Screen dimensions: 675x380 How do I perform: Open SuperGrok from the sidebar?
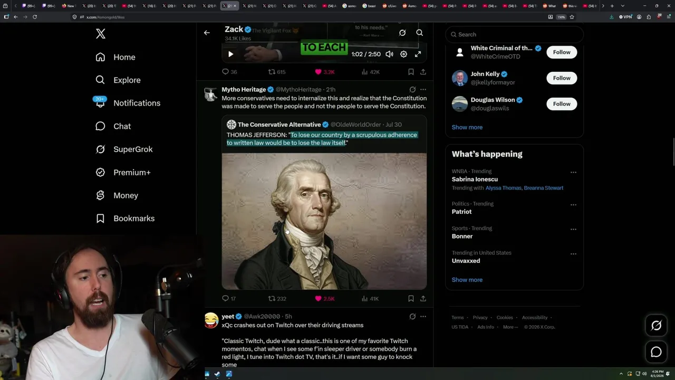(124, 149)
